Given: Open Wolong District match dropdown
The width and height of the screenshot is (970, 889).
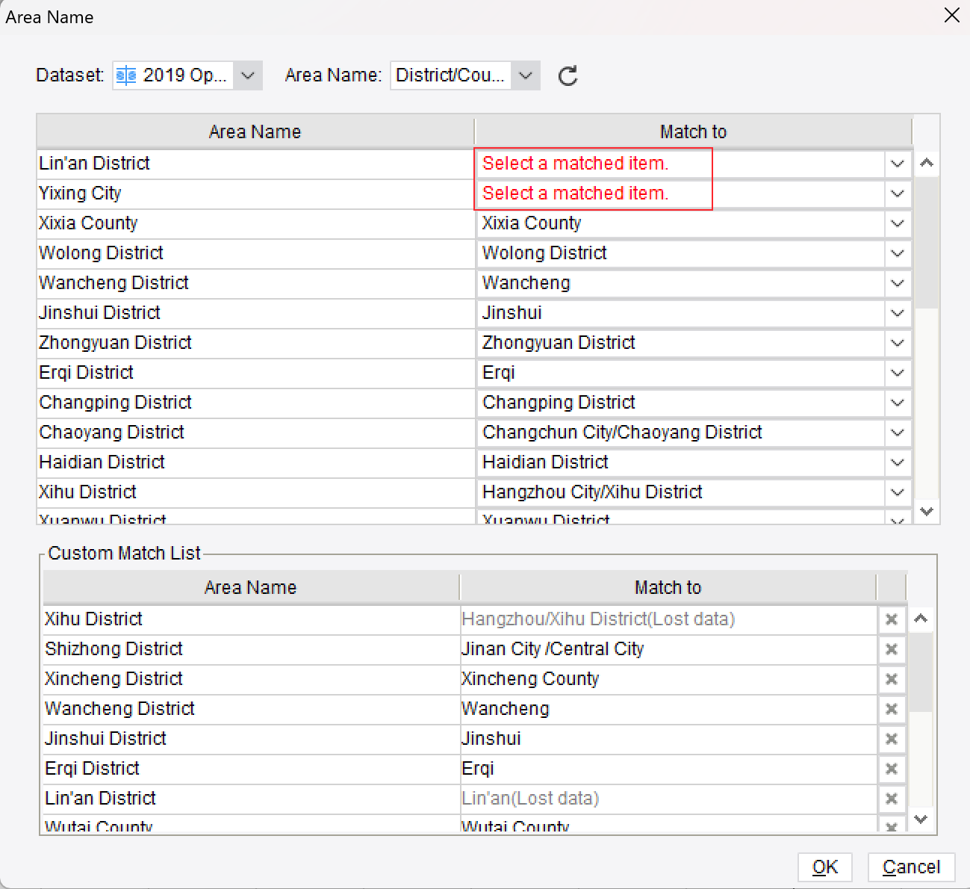Looking at the screenshot, I should (897, 253).
